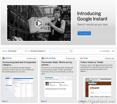This screenshot has width=117, height=104.
Task: Open the All Products dropdown
Action: point(17,51)
